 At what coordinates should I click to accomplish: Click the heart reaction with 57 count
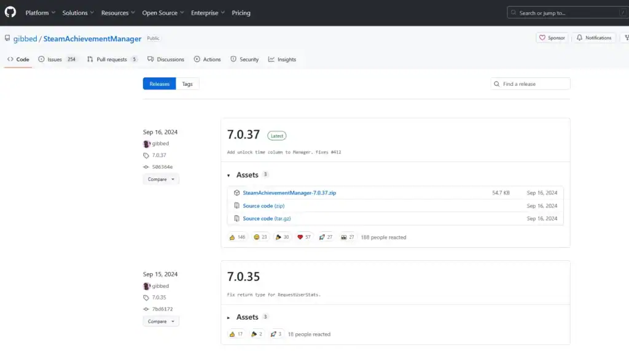304,237
